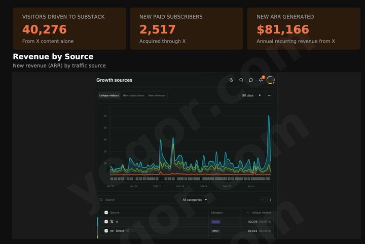The height and width of the screenshot is (244, 365).
Task: Click the Source column header
Action: (115, 213)
